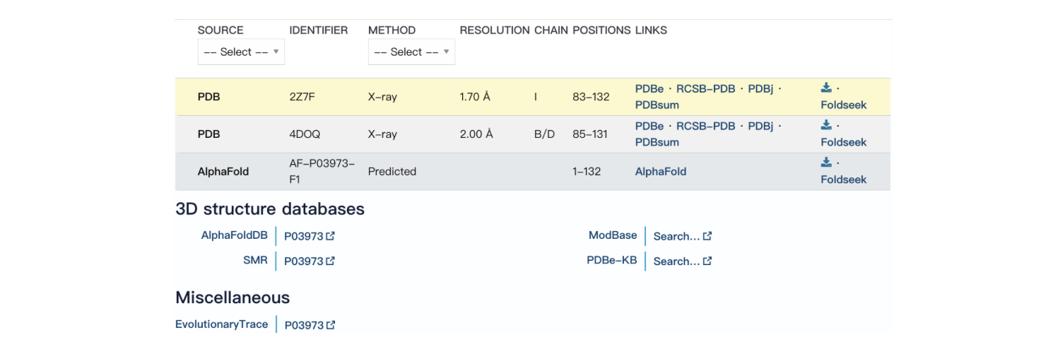
Task: Open Foldseek for the AlphaFold entry
Action: [843, 180]
